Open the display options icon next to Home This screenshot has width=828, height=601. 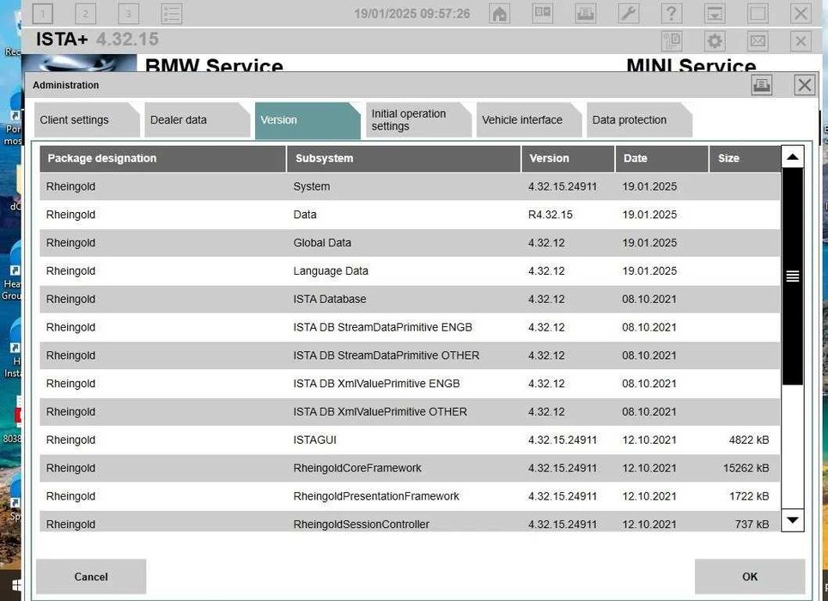tap(543, 14)
